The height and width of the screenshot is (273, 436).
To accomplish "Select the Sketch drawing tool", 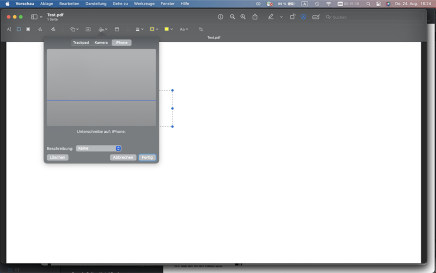I will 40,29.
